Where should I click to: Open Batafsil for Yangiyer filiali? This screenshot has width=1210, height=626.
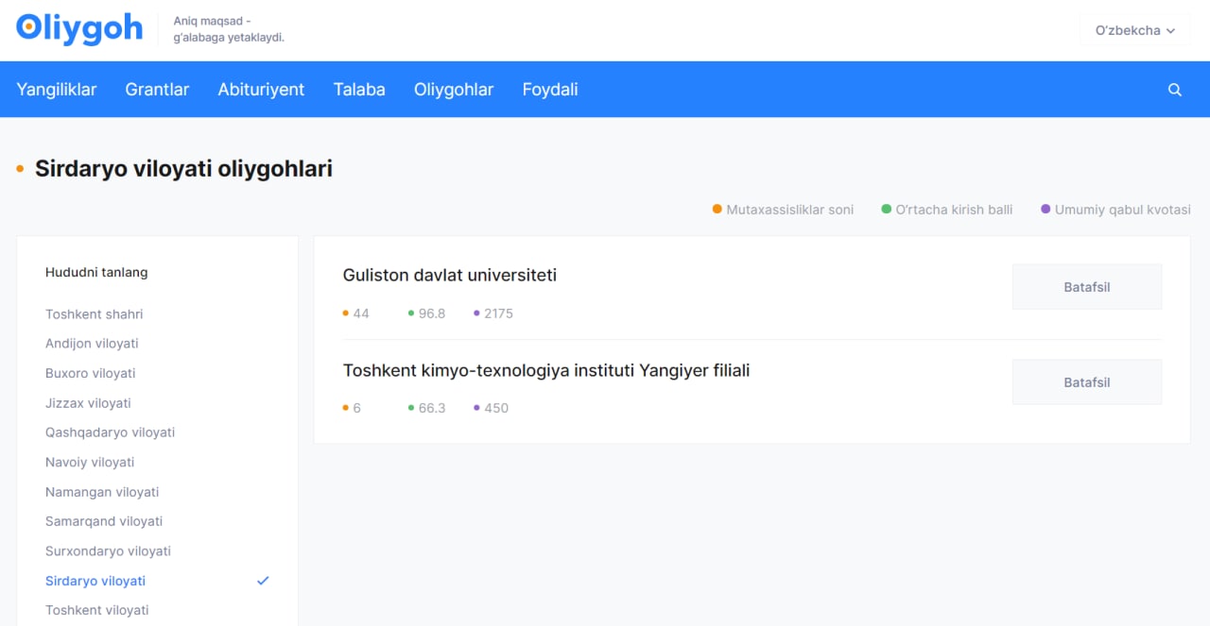pyautogui.click(x=1086, y=382)
